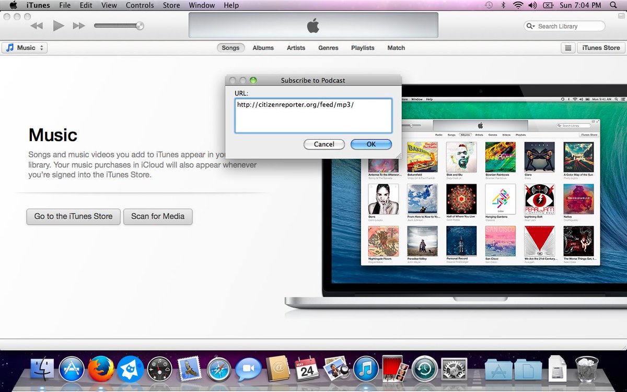The height and width of the screenshot is (392, 627).
Task: Open the Edit menu
Action: click(x=86, y=5)
